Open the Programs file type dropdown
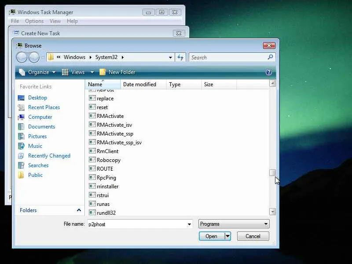352x264 pixels. tap(234, 224)
